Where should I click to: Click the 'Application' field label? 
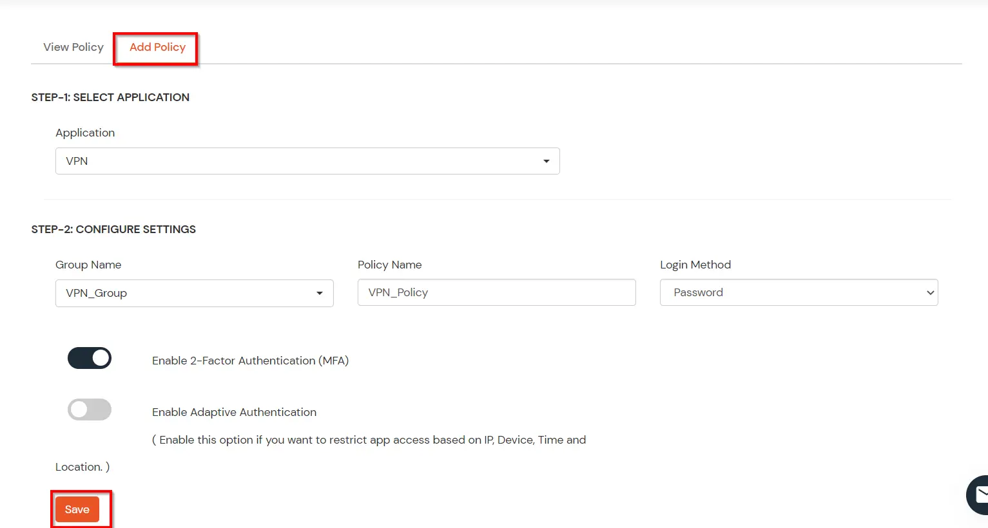pyautogui.click(x=85, y=133)
